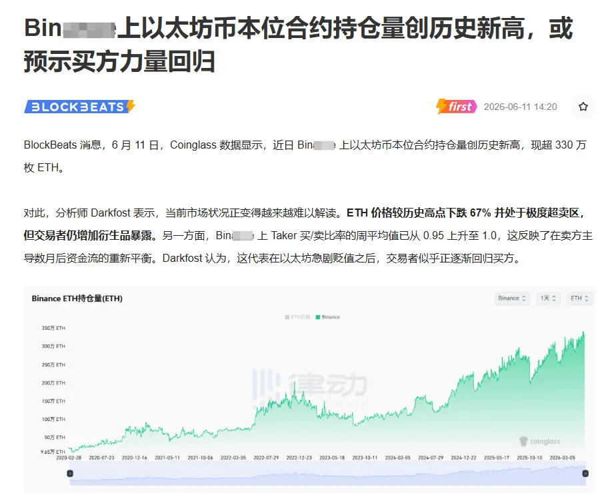
Task: Click the chart title Binance ETH持仓量(ETH)
Action: coord(77,298)
